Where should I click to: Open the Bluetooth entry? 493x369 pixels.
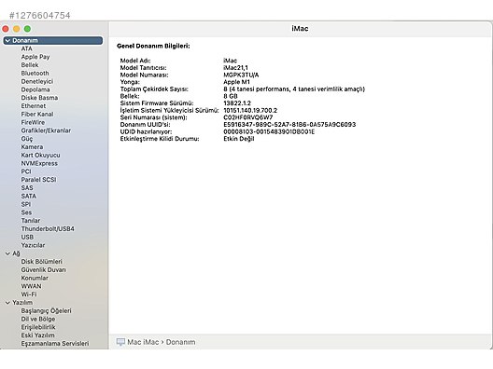click(x=35, y=73)
